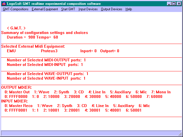Open the Output Devices menu
This screenshot has height=137, width=183.
pos(112,9)
